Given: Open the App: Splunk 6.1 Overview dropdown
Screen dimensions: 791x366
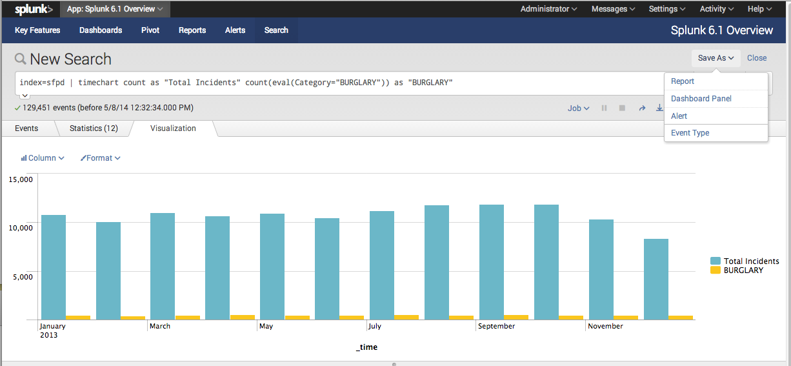Looking at the screenshot, I should click(x=115, y=9).
